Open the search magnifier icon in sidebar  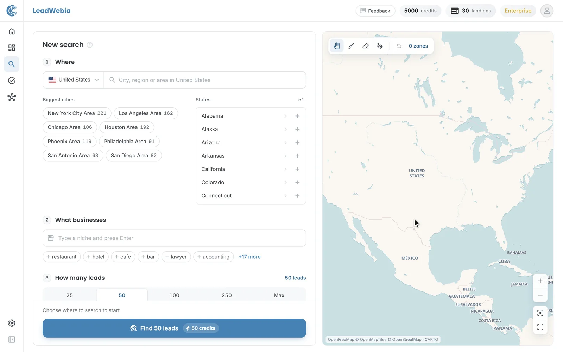pyautogui.click(x=12, y=64)
